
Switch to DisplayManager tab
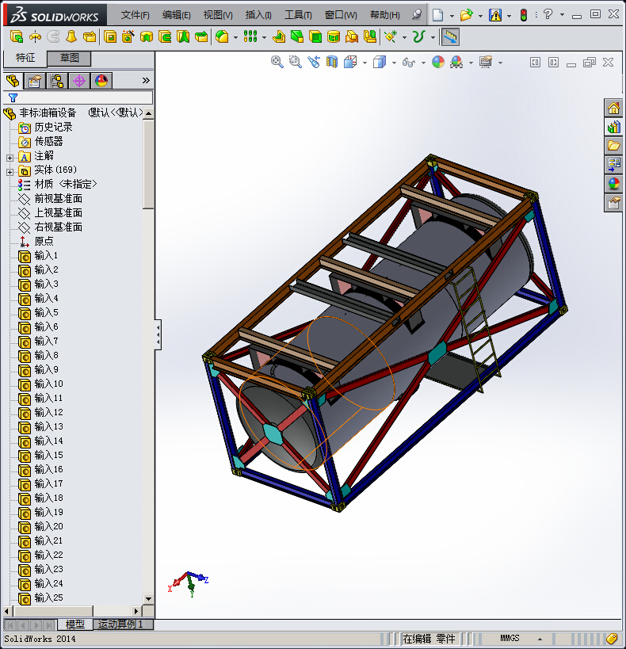(101, 80)
